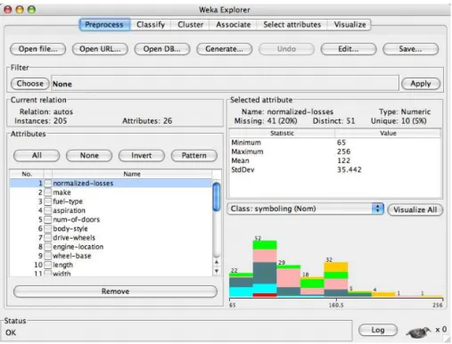Click the Visualize All button
Screen dimensions: 452x344
point(415,209)
